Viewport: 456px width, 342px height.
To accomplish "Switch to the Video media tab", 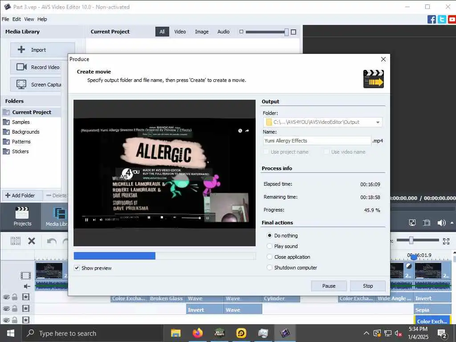I will 180,32.
